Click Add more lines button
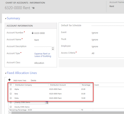The width and height of the screenshot is (124, 114). coord(20,81)
